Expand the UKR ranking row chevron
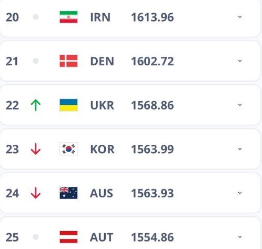This screenshot has width=262, height=249. pyautogui.click(x=240, y=105)
